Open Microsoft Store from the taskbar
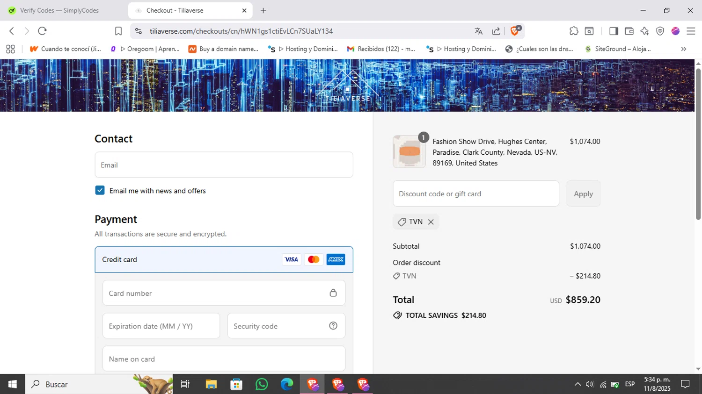This screenshot has height=394, width=702. 236,384
